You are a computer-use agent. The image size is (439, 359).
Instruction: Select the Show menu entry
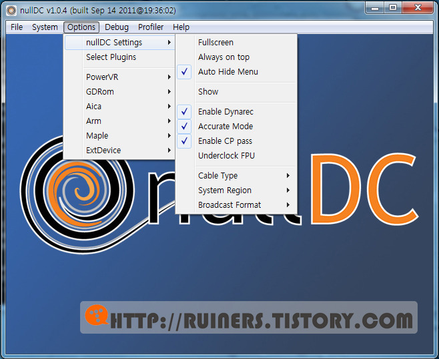pyautogui.click(x=236, y=92)
